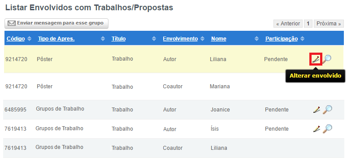This screenshot has width=347, height=161.
Task: Click the Código column header link
Action: (x=16, y=39)
